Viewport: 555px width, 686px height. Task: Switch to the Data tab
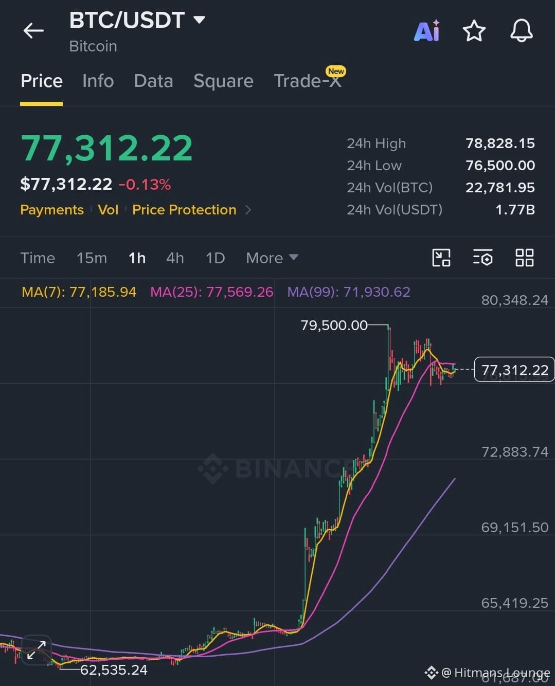153,81
